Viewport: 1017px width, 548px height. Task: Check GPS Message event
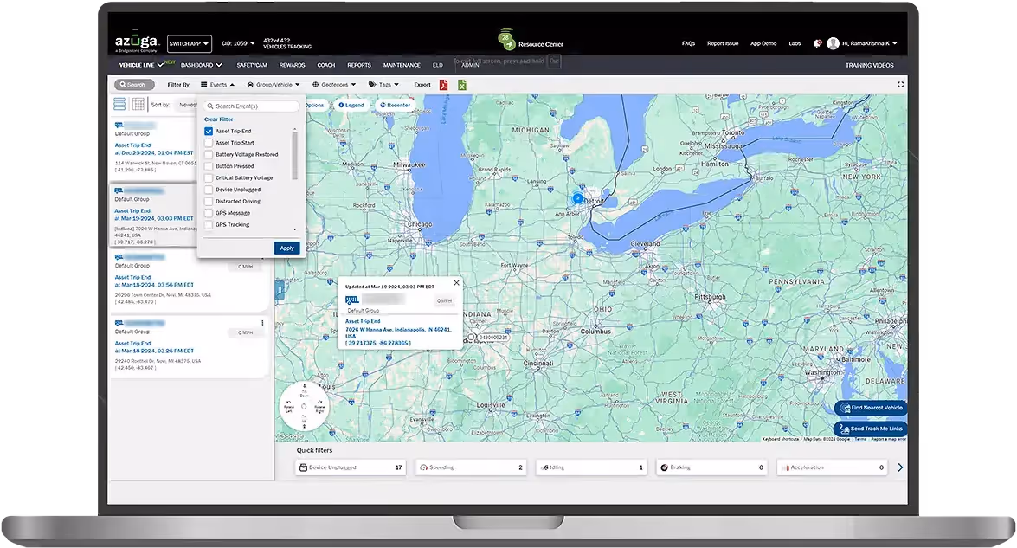click(209, 213)
